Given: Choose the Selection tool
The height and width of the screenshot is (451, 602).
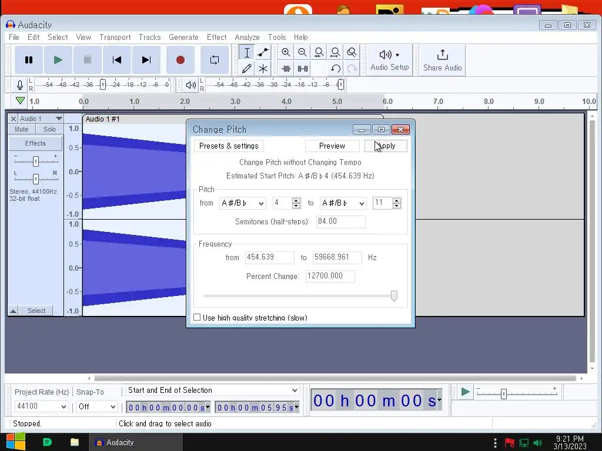Looking at the screenshot, I should pos(247,52).
